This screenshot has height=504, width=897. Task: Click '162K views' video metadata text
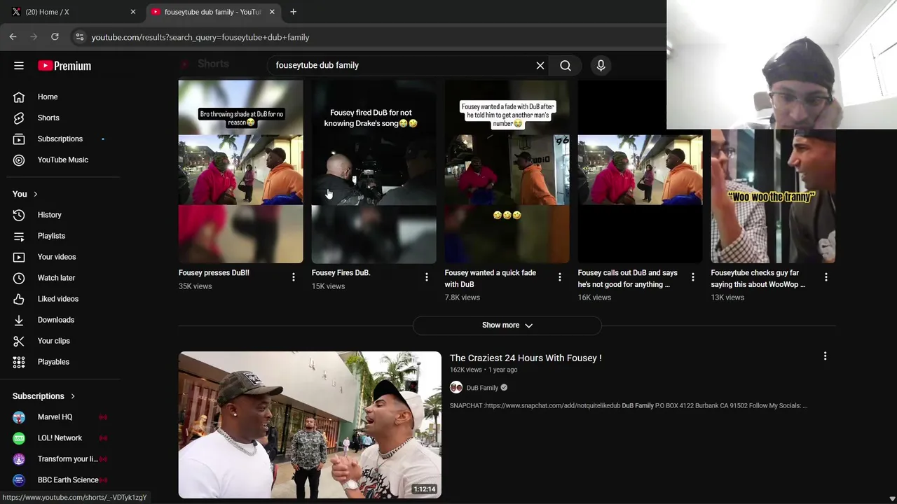coord(466,370)
